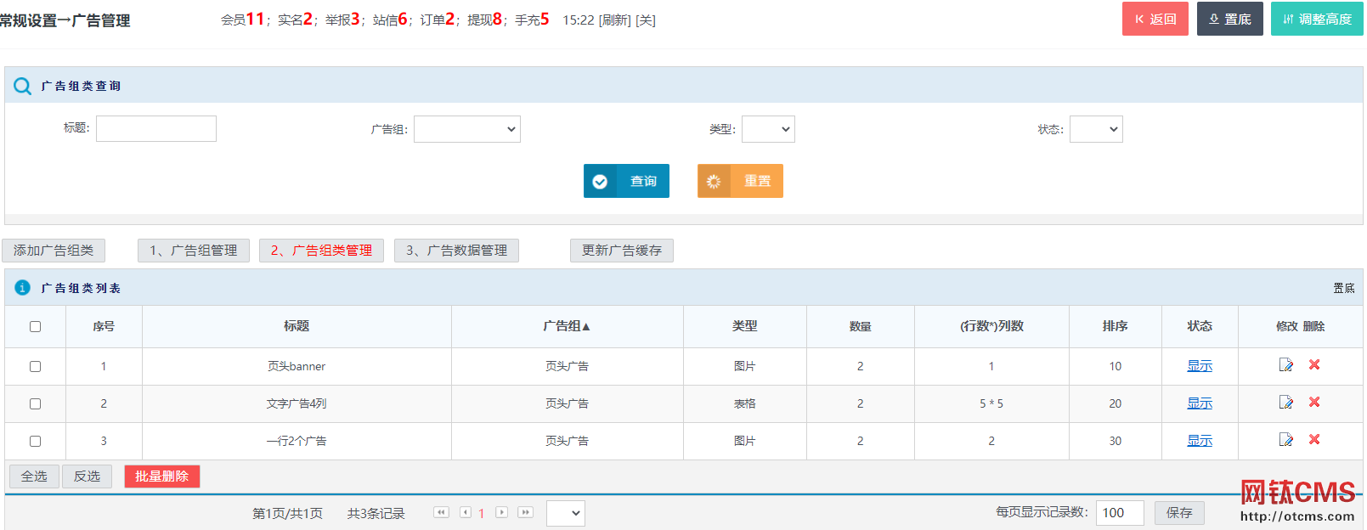Click the red 批量删除 button
The width and height of the screenshot is (1367, 530).
point(161,476)
